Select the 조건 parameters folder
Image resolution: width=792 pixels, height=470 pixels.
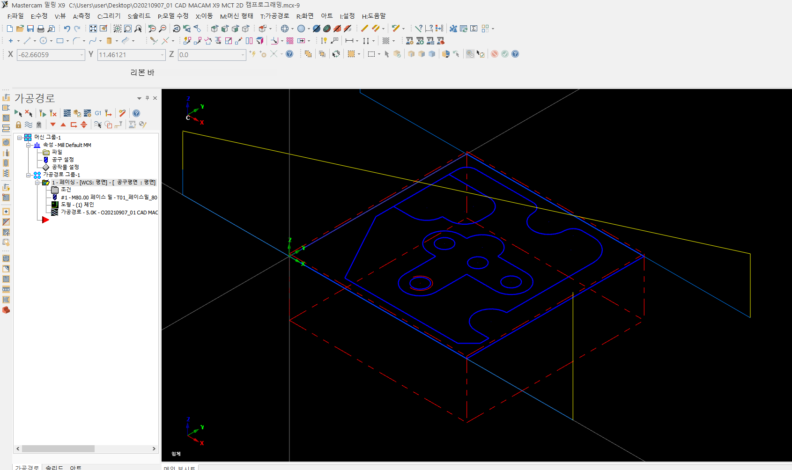(x=66, y=190)
